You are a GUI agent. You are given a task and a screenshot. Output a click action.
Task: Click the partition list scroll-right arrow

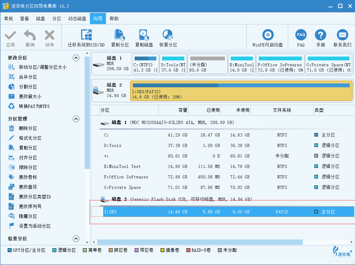(352, 242)
